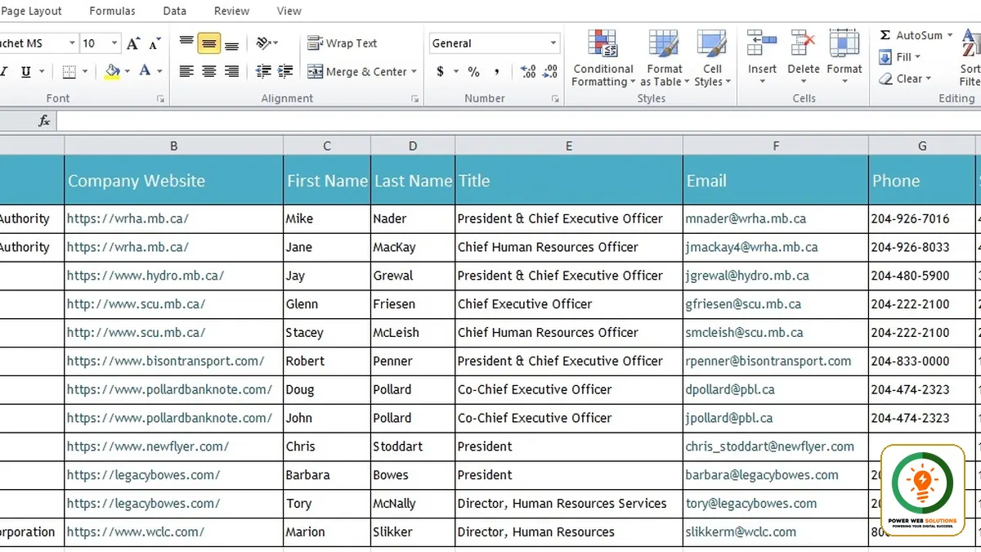Select column G header

point(922,146)
